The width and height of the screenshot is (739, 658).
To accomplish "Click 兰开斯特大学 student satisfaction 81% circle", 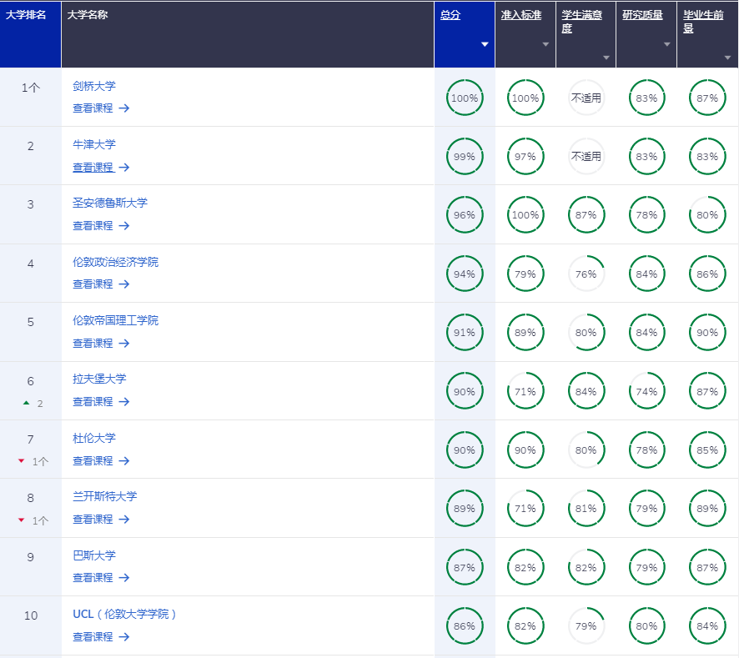I will [x=586, y=509].
